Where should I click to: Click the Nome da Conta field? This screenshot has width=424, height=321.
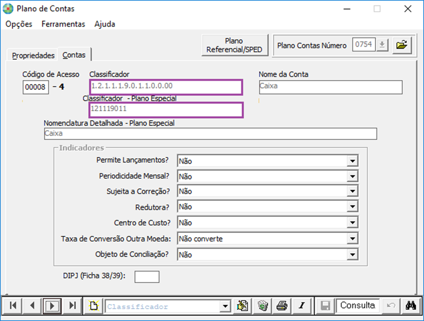pyautogui.click(x=330, y=87)
